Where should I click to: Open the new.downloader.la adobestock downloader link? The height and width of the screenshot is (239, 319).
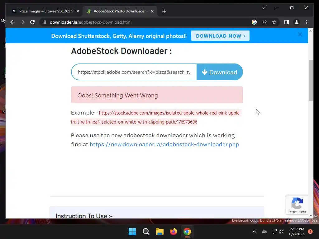tap(164, 144)
